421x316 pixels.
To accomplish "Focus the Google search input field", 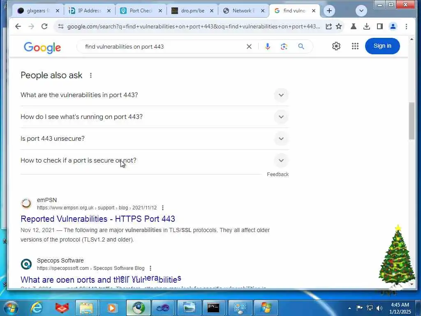I will [x=164, y=46].
